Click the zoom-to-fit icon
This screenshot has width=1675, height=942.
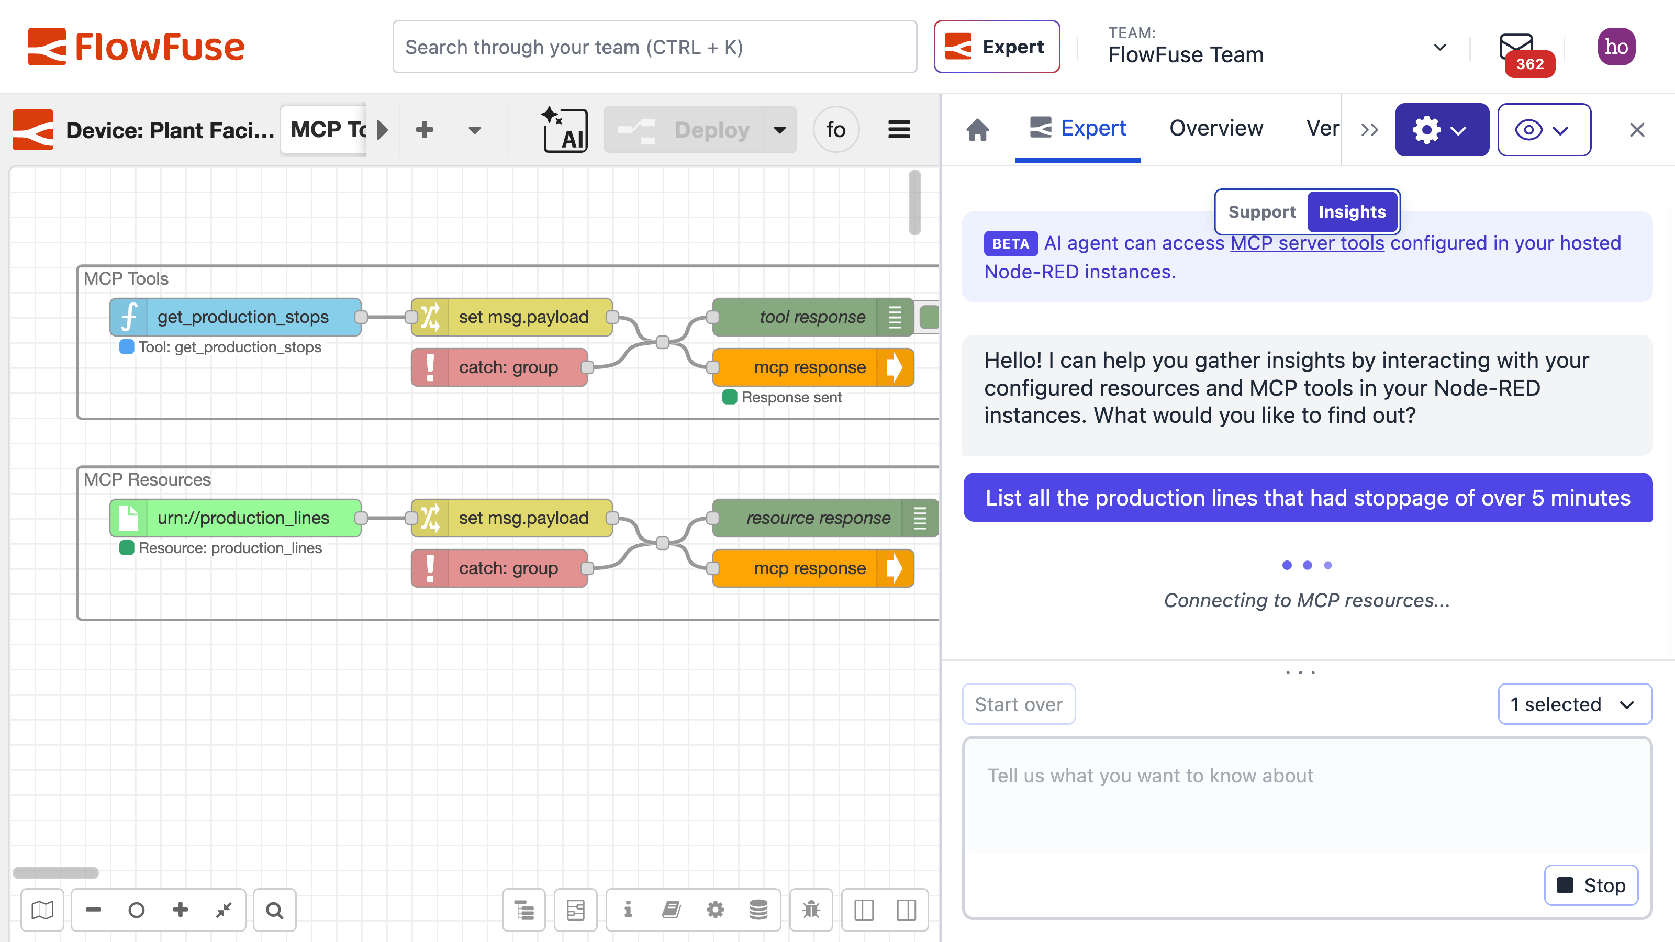point(224,910)
